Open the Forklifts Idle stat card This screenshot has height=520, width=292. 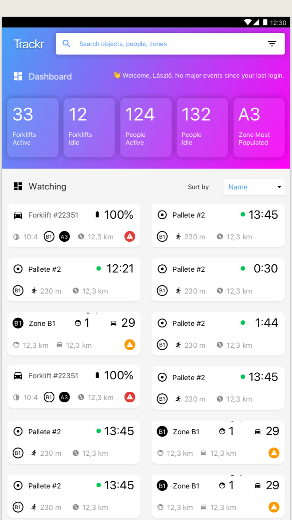89,127
